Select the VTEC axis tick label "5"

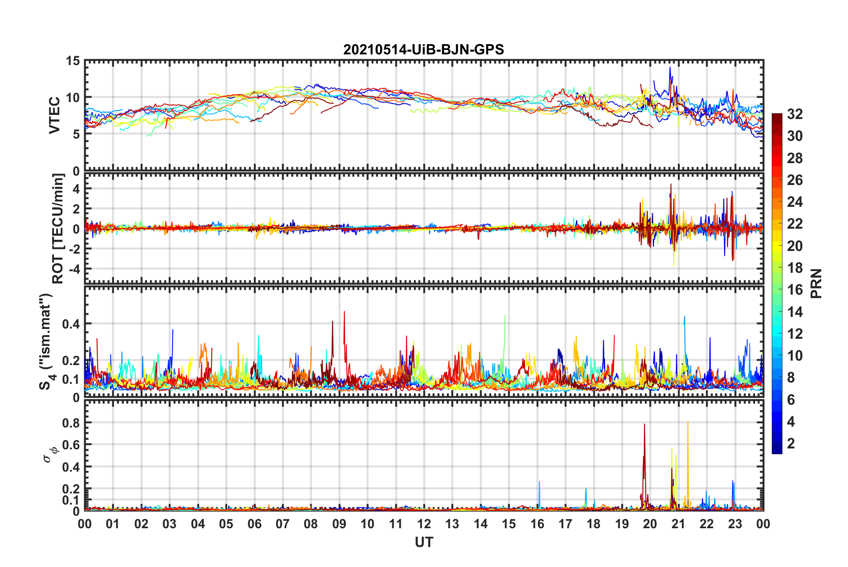point(76,135)
